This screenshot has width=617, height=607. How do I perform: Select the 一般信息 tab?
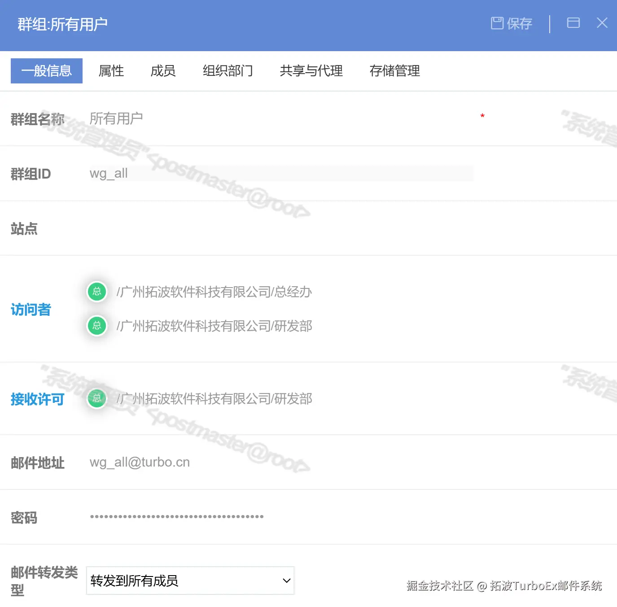tap(46, 71)
